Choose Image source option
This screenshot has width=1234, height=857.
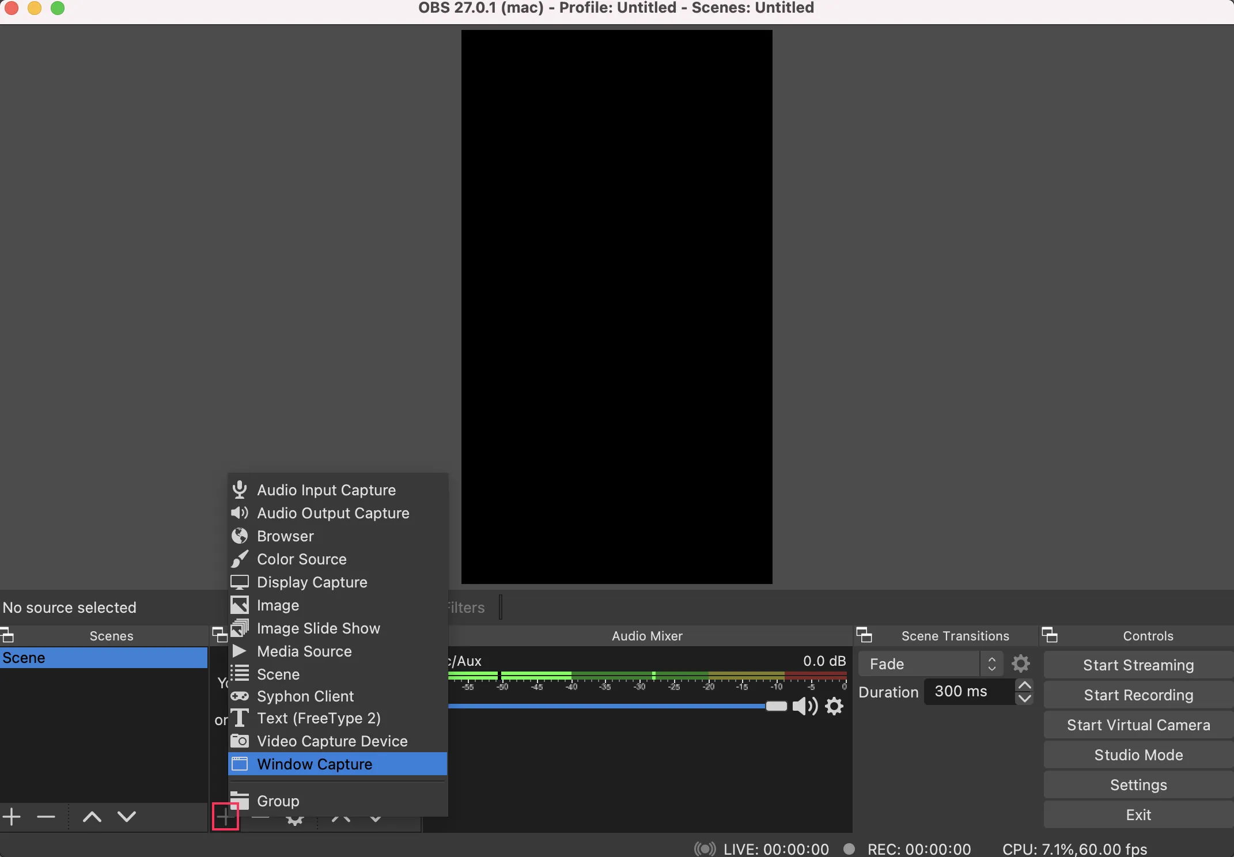[338, 605]
